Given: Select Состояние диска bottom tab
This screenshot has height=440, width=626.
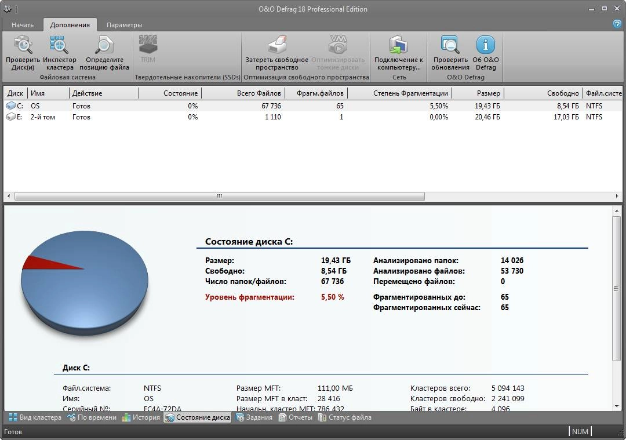Looking at the screenshot, I should pos(198,417).
